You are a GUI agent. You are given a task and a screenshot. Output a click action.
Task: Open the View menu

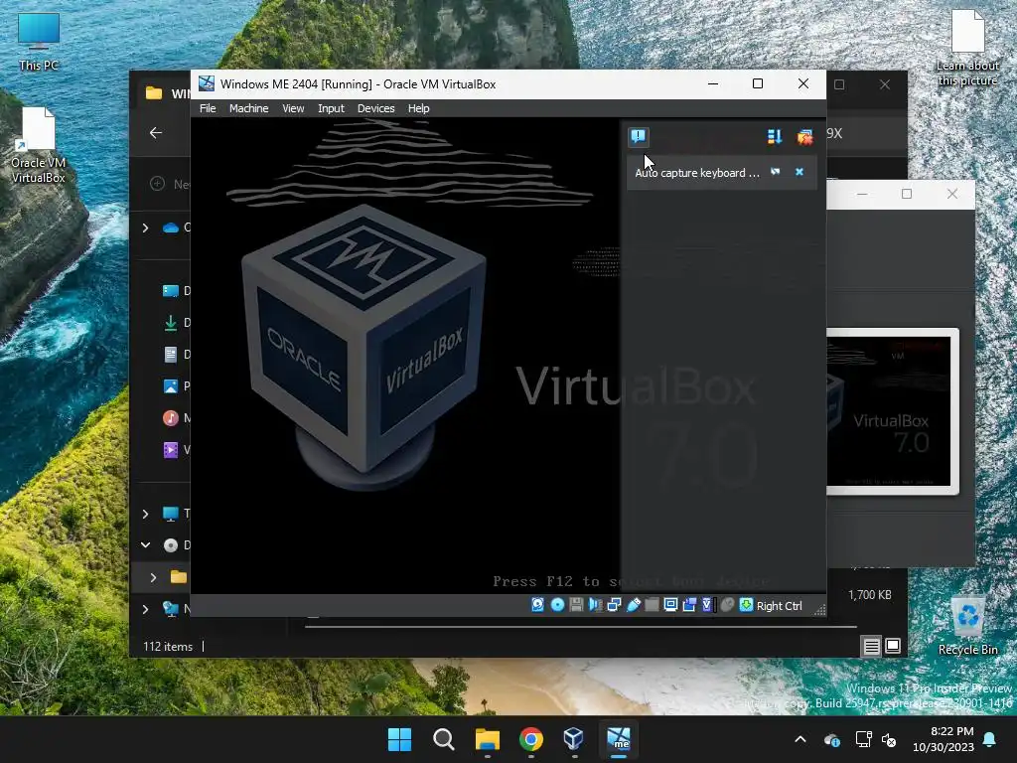293,108
